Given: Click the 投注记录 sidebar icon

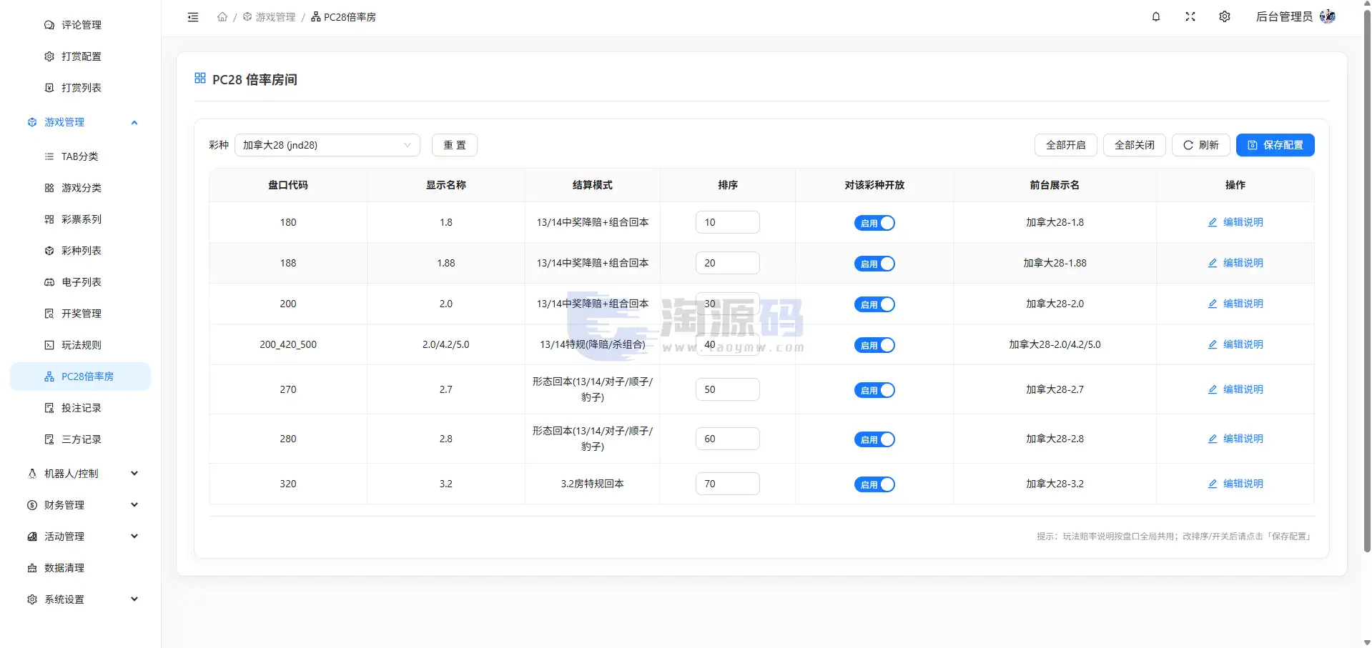Looking at the screenshot, I should [49, 408].
